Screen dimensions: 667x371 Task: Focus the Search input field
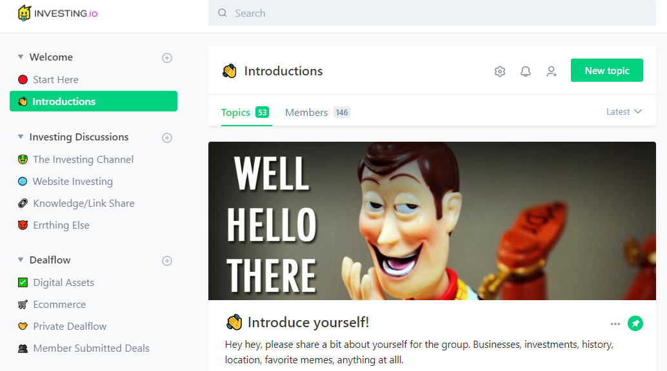click(432, 13)
